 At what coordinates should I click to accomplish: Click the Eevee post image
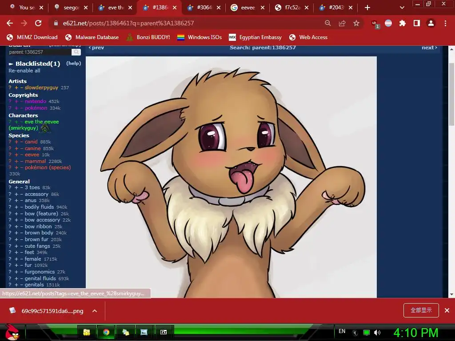pyautogui.click(x=231, y=177)
